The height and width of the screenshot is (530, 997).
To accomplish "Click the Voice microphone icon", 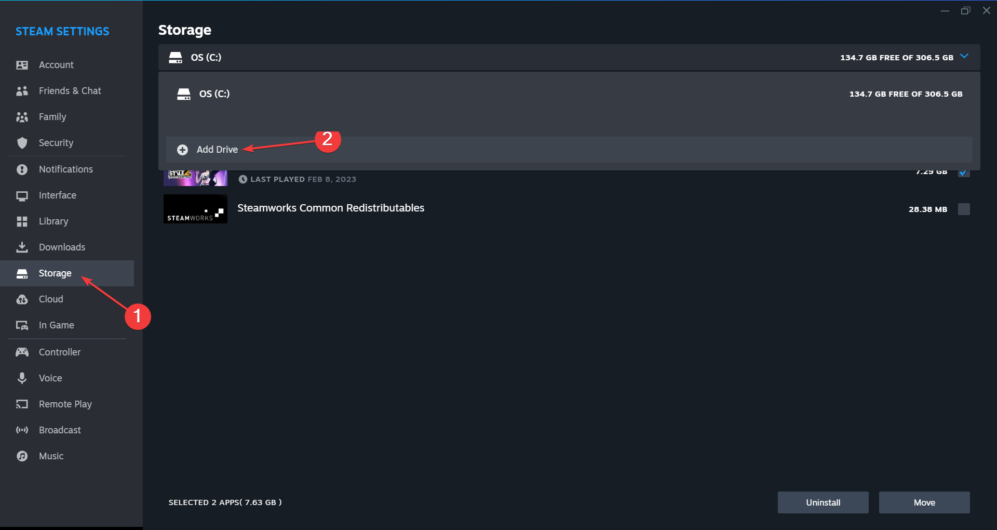I will pos(22,378).
